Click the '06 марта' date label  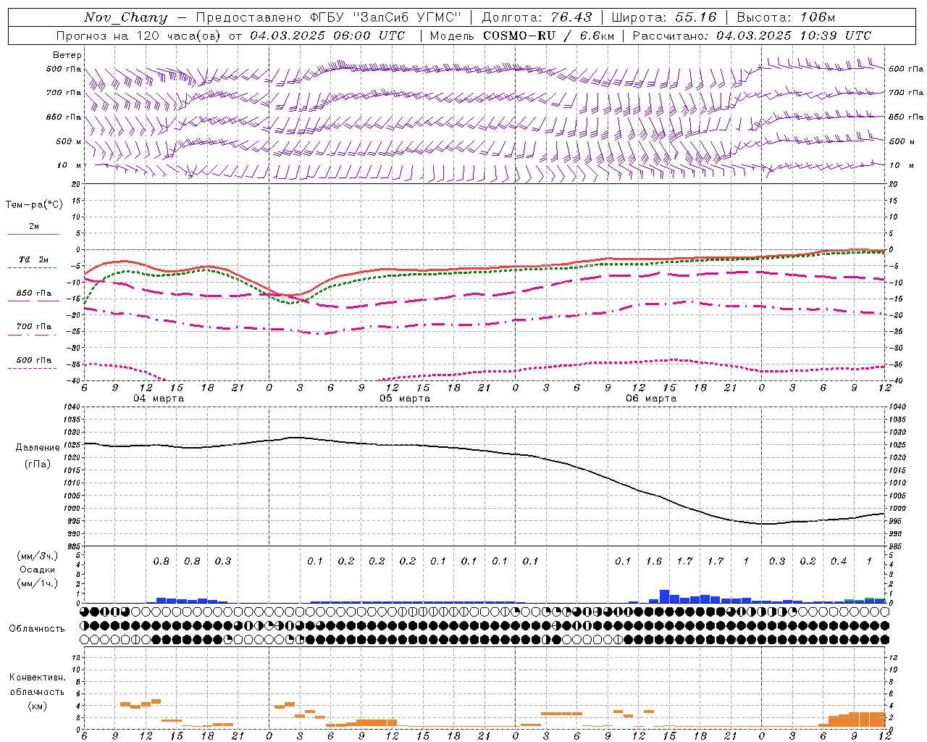(651, 399)
